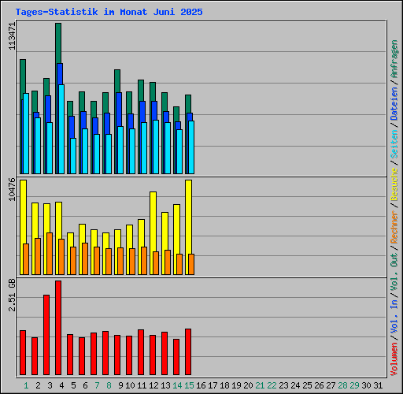This screenshot has width=403, height=394.
Task: Click the 'Besuche' legend label
Action: tap(394, 184)
